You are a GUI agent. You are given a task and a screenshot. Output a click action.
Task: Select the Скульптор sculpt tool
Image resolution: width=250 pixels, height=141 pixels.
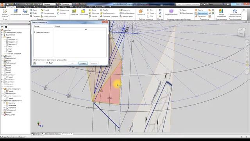[x=200, y=16]
